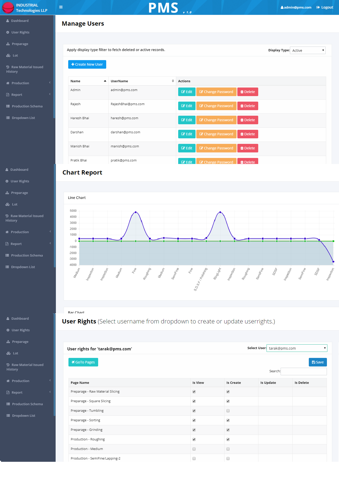Click the Create New User button

87,64
